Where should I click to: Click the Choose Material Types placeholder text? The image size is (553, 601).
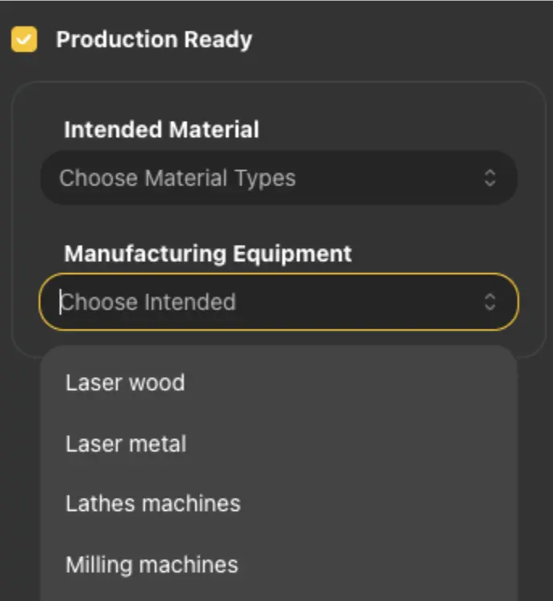point(177,178)
